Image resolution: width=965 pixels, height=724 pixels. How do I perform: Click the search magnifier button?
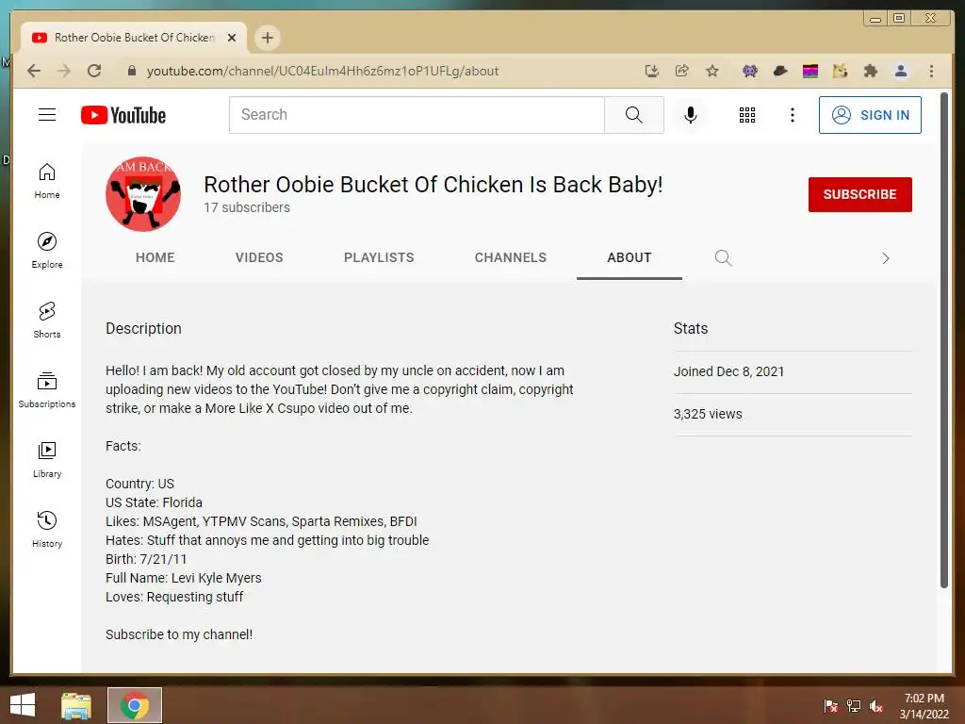[634, 115]
